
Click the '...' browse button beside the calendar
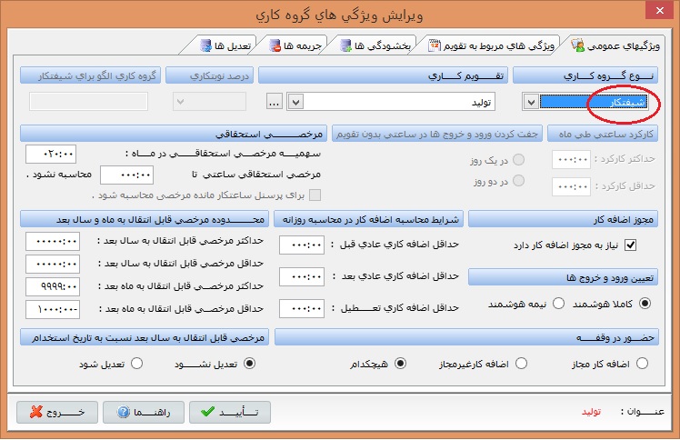[x=275, y=101]
